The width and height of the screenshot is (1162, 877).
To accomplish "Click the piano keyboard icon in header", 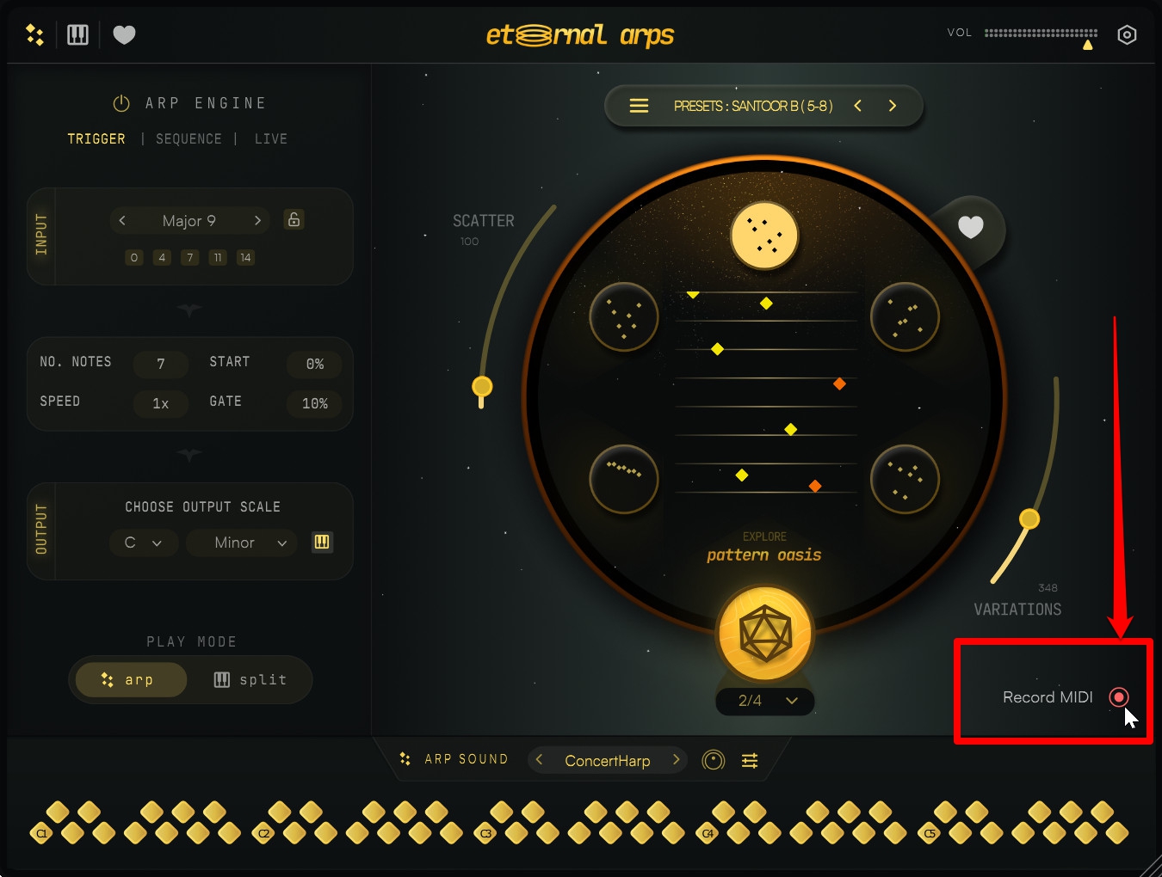I will point(77,34).
